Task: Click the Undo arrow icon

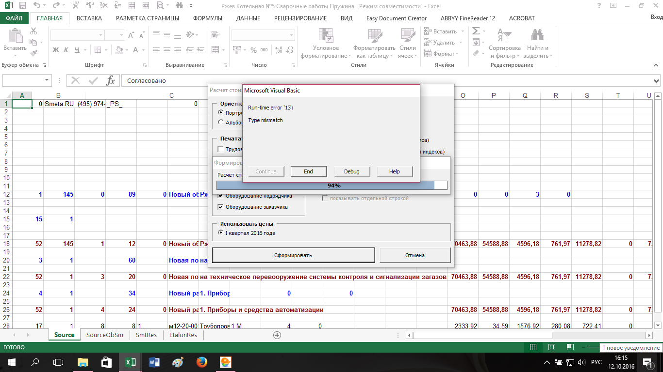Action: pyautogui.click(x=37, y=5)
